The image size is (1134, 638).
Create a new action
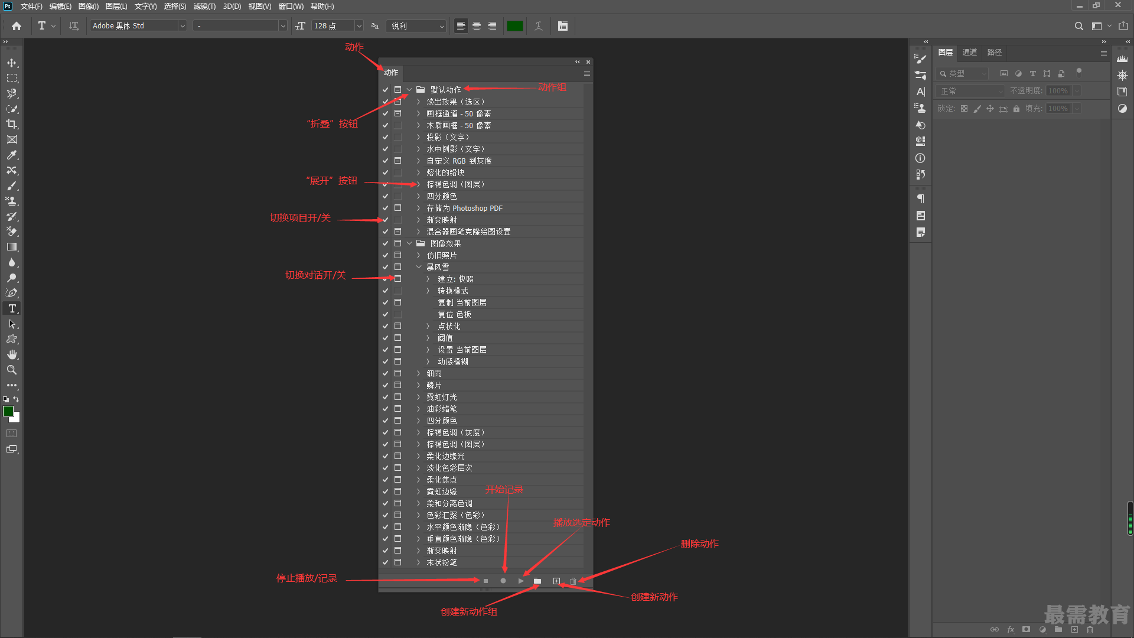556,581
